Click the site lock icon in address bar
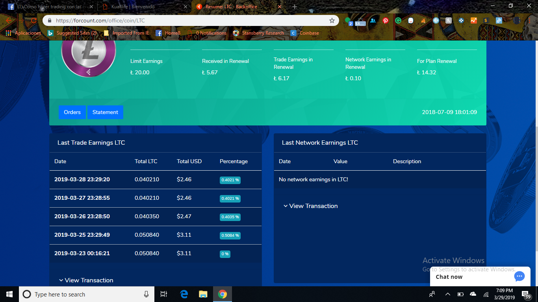This screenshot has height=302, width=538. 50,20
